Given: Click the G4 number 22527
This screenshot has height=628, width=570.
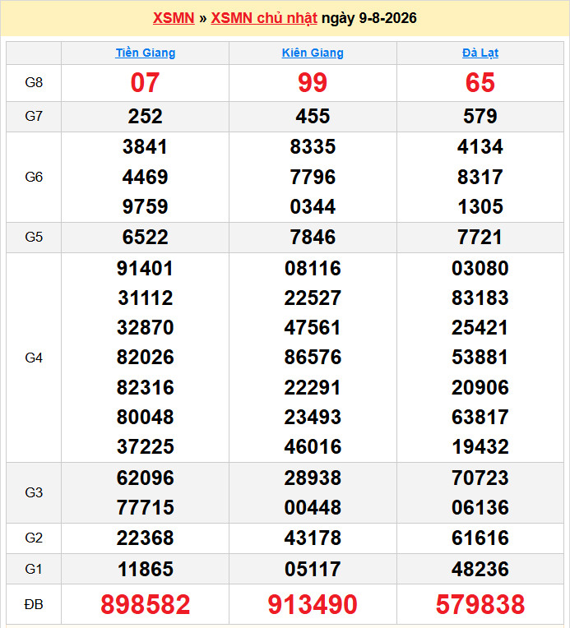Looking at the screenshot, I should [x=313, y=298].
